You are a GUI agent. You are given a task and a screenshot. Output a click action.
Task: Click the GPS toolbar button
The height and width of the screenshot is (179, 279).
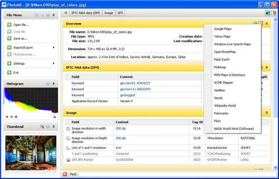[x=120, y=13]
